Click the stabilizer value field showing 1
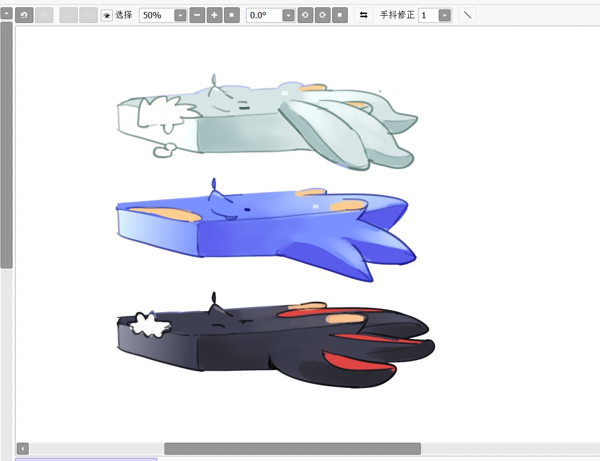 [429, 15]
